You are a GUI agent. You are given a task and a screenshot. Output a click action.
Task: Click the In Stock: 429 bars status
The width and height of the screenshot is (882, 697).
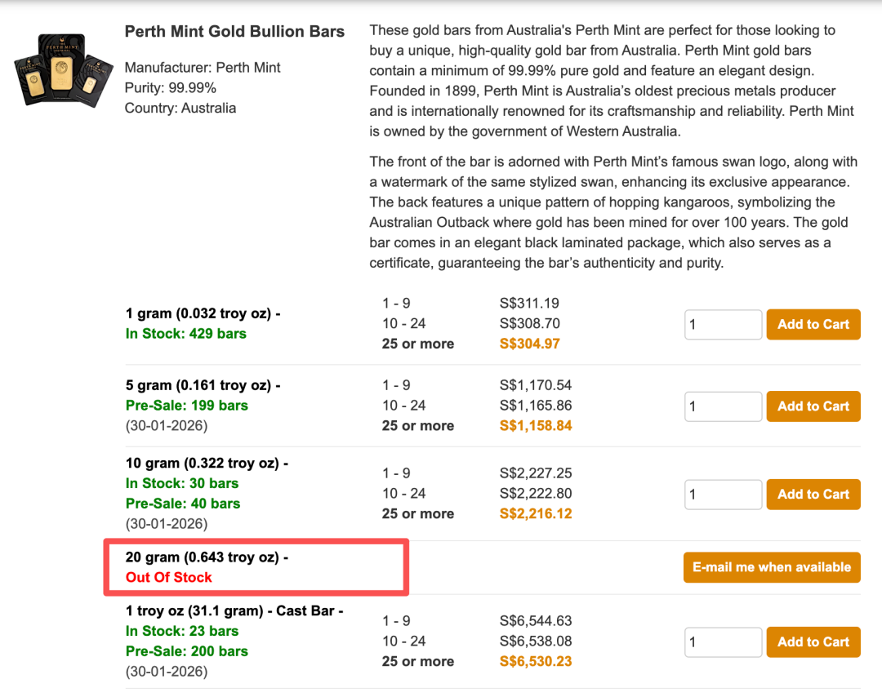185,334
